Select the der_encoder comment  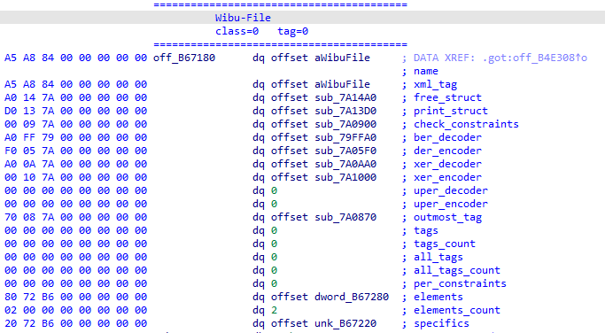pos(447,151)
